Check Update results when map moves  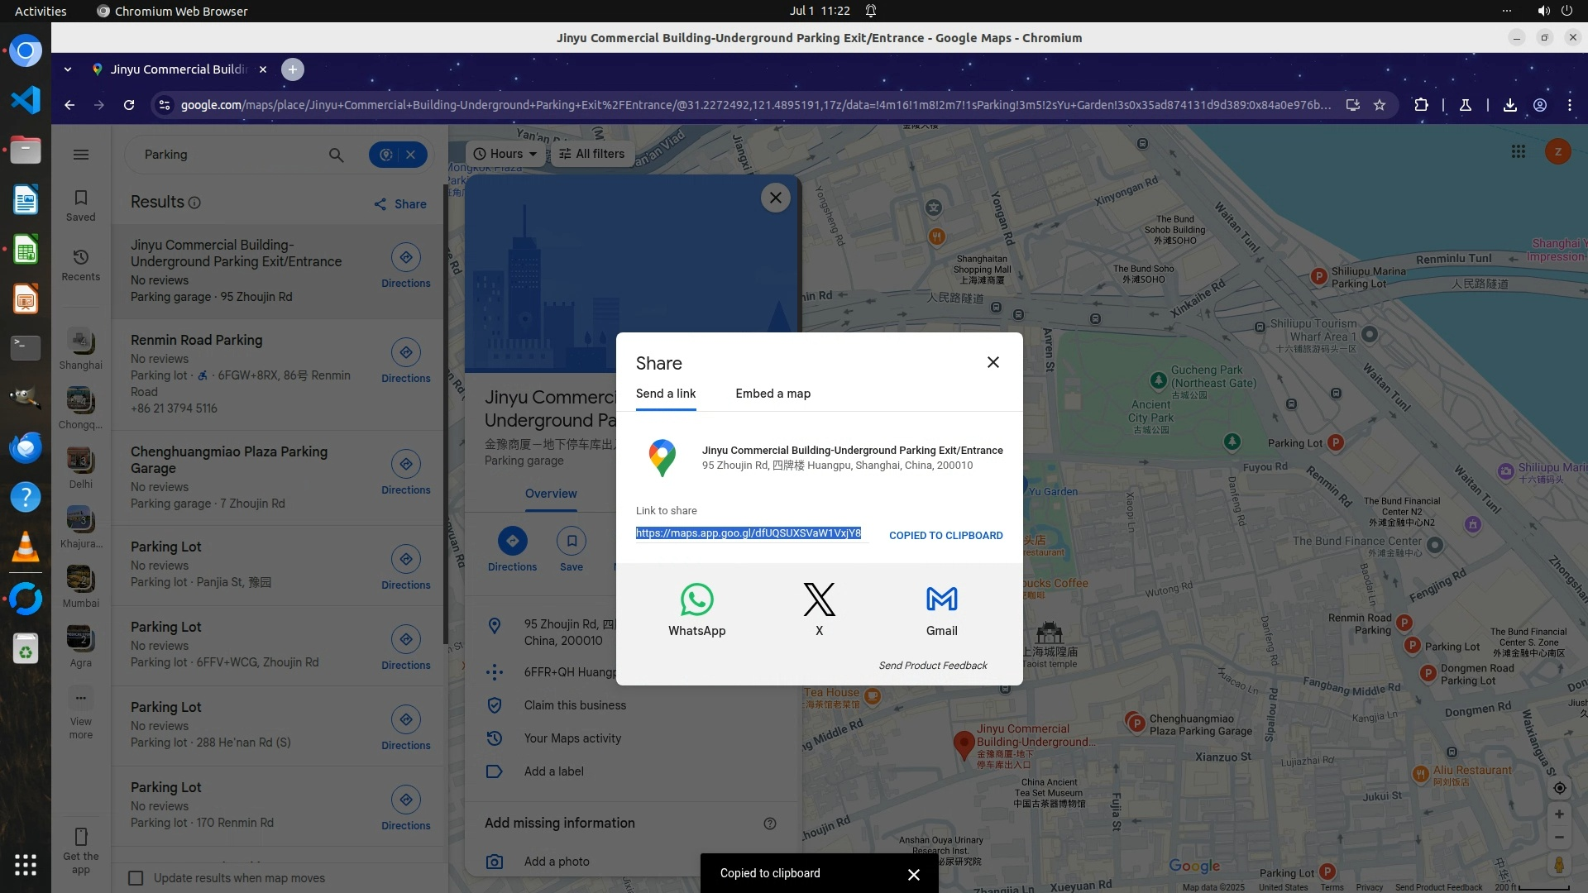click(136, 878)
